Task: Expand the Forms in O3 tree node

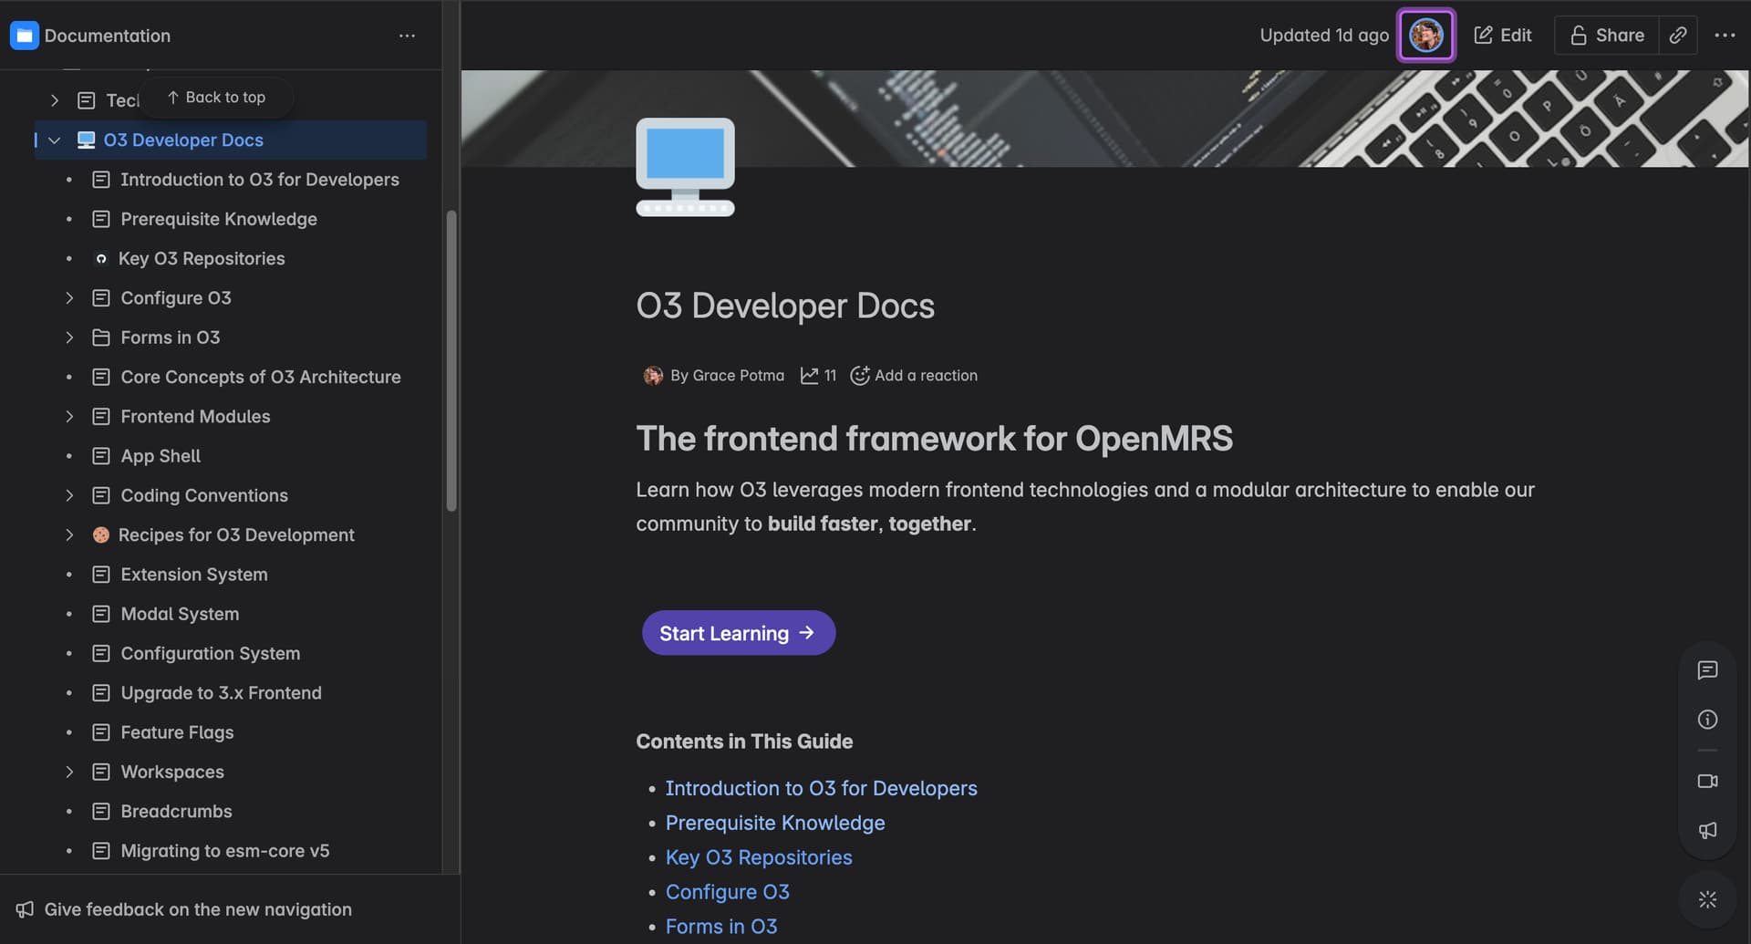Action: pos(69,337)
